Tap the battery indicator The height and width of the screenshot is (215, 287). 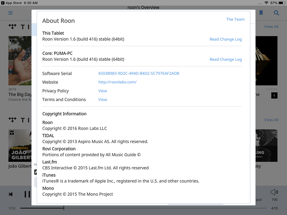(282, 3)
